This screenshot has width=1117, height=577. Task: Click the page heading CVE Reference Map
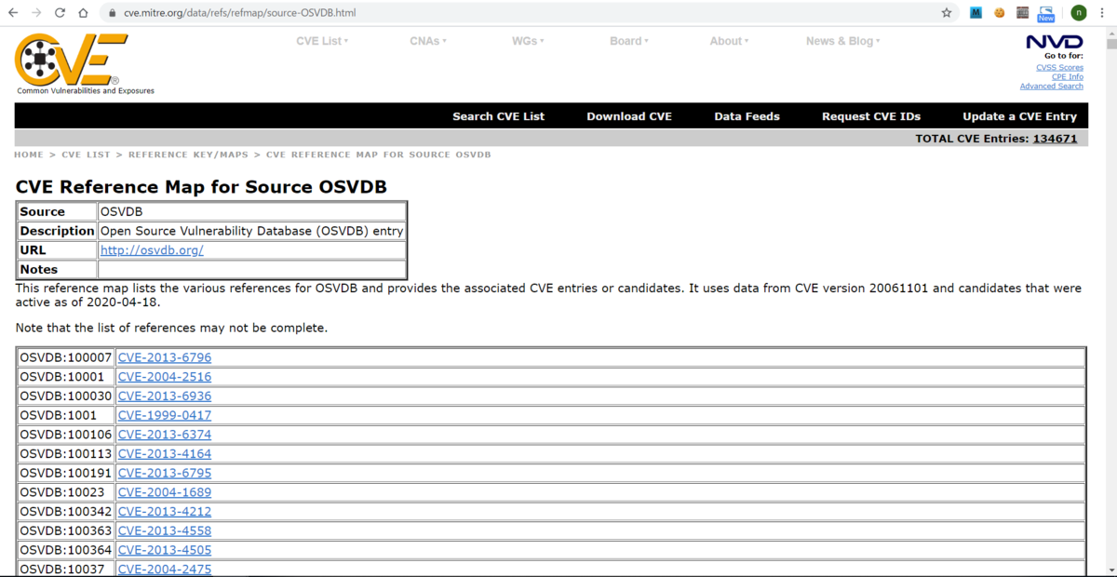coord(201,186)
